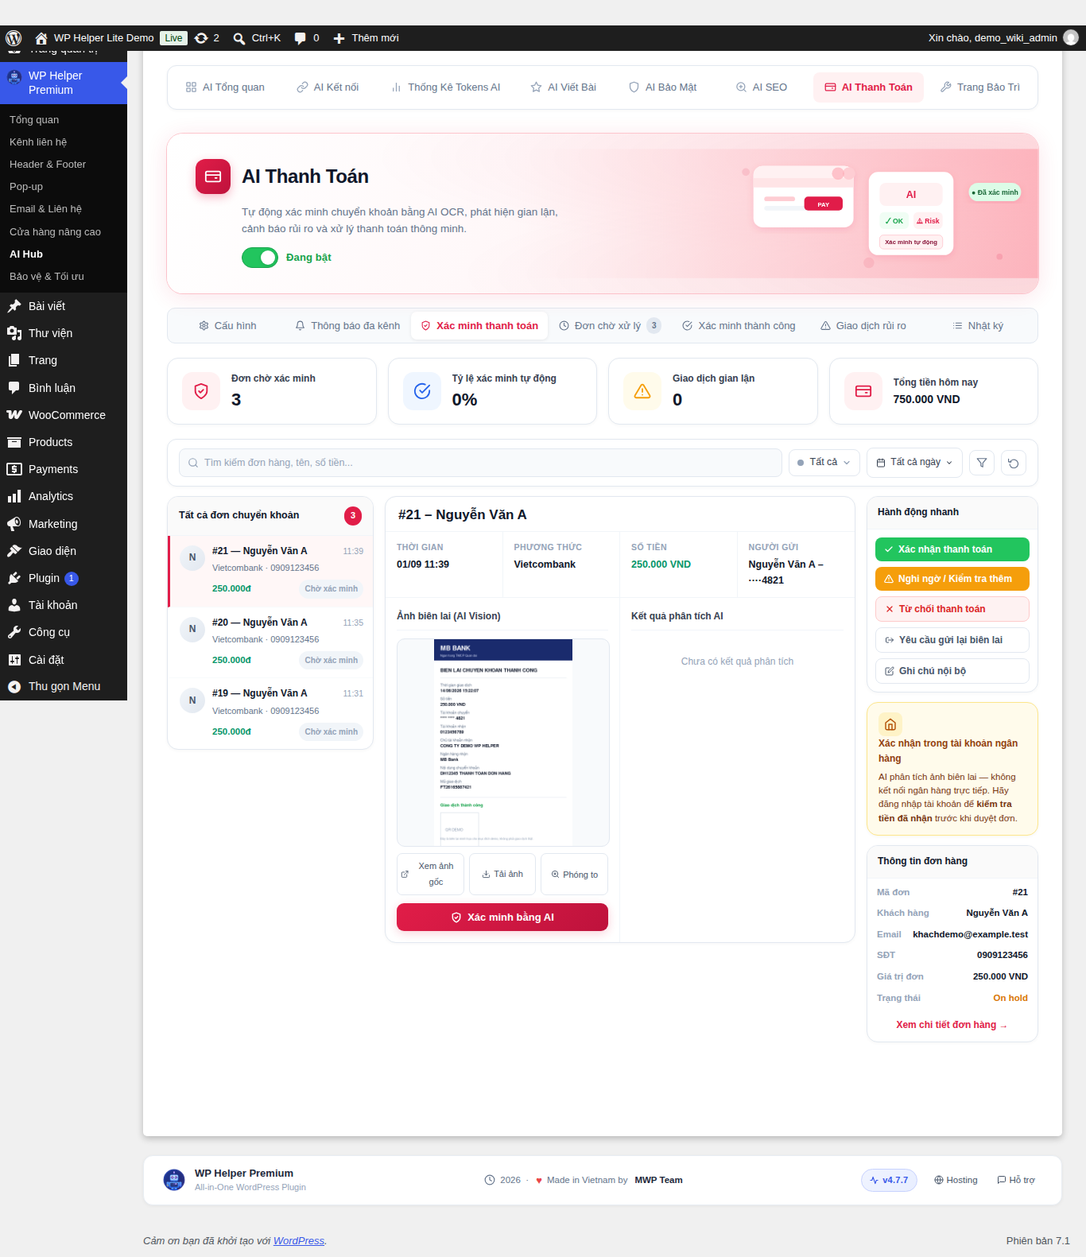The height and width of the screenshot is (1257, 1086).
Task: Open the Nhật ký sub-tab
Action: [978, 326]
